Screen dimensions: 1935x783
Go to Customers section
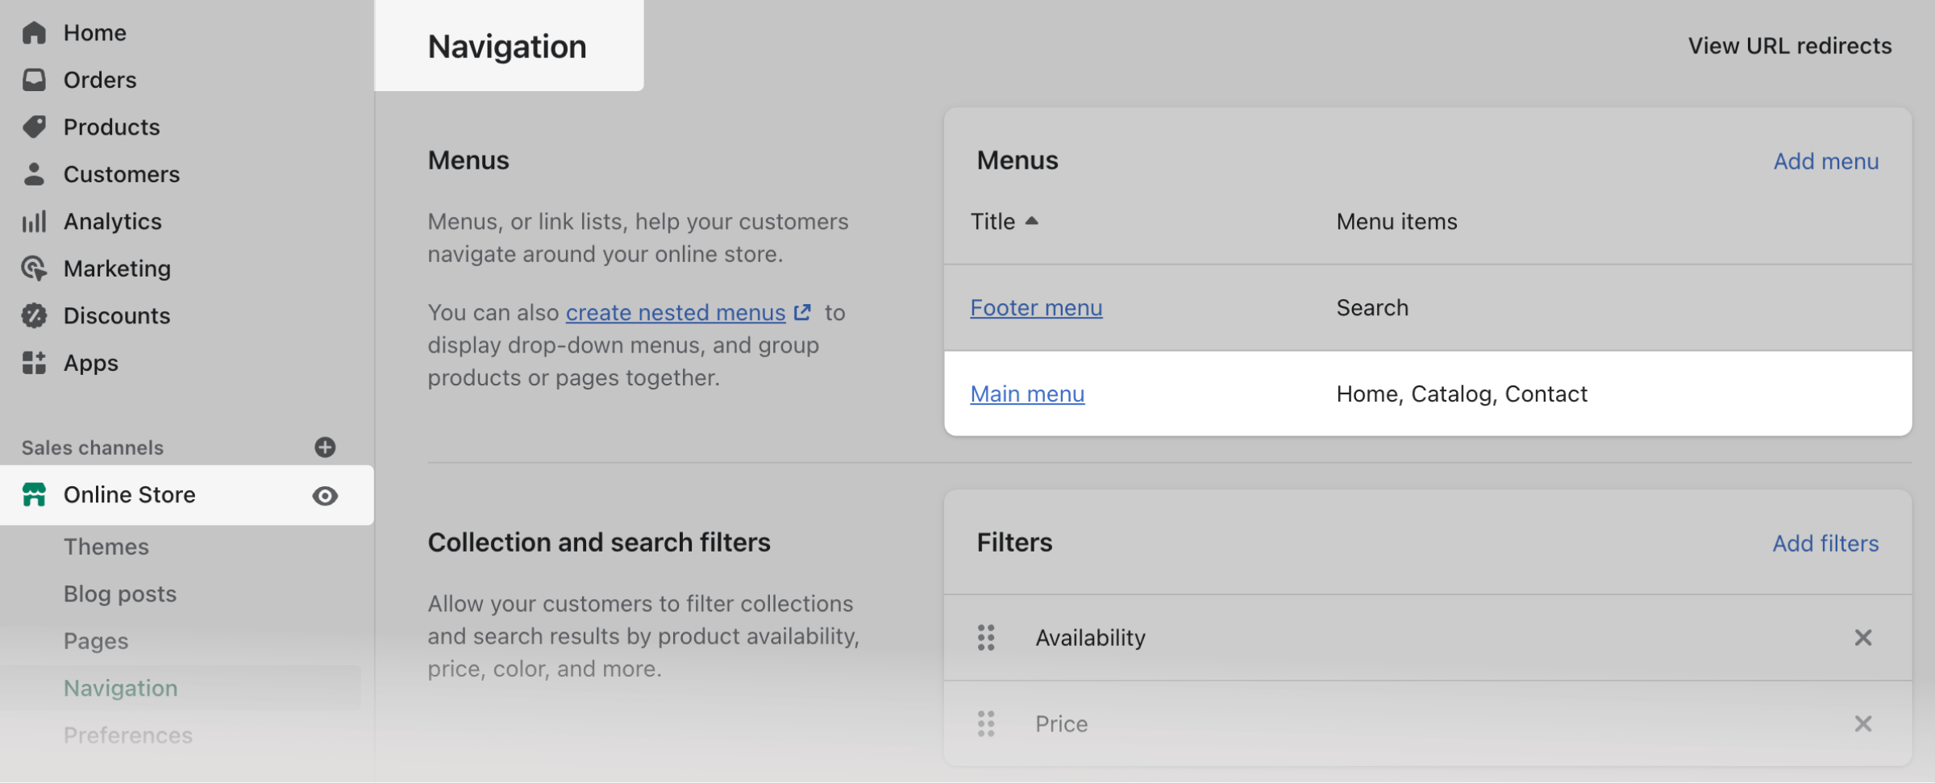pos(122,174)
